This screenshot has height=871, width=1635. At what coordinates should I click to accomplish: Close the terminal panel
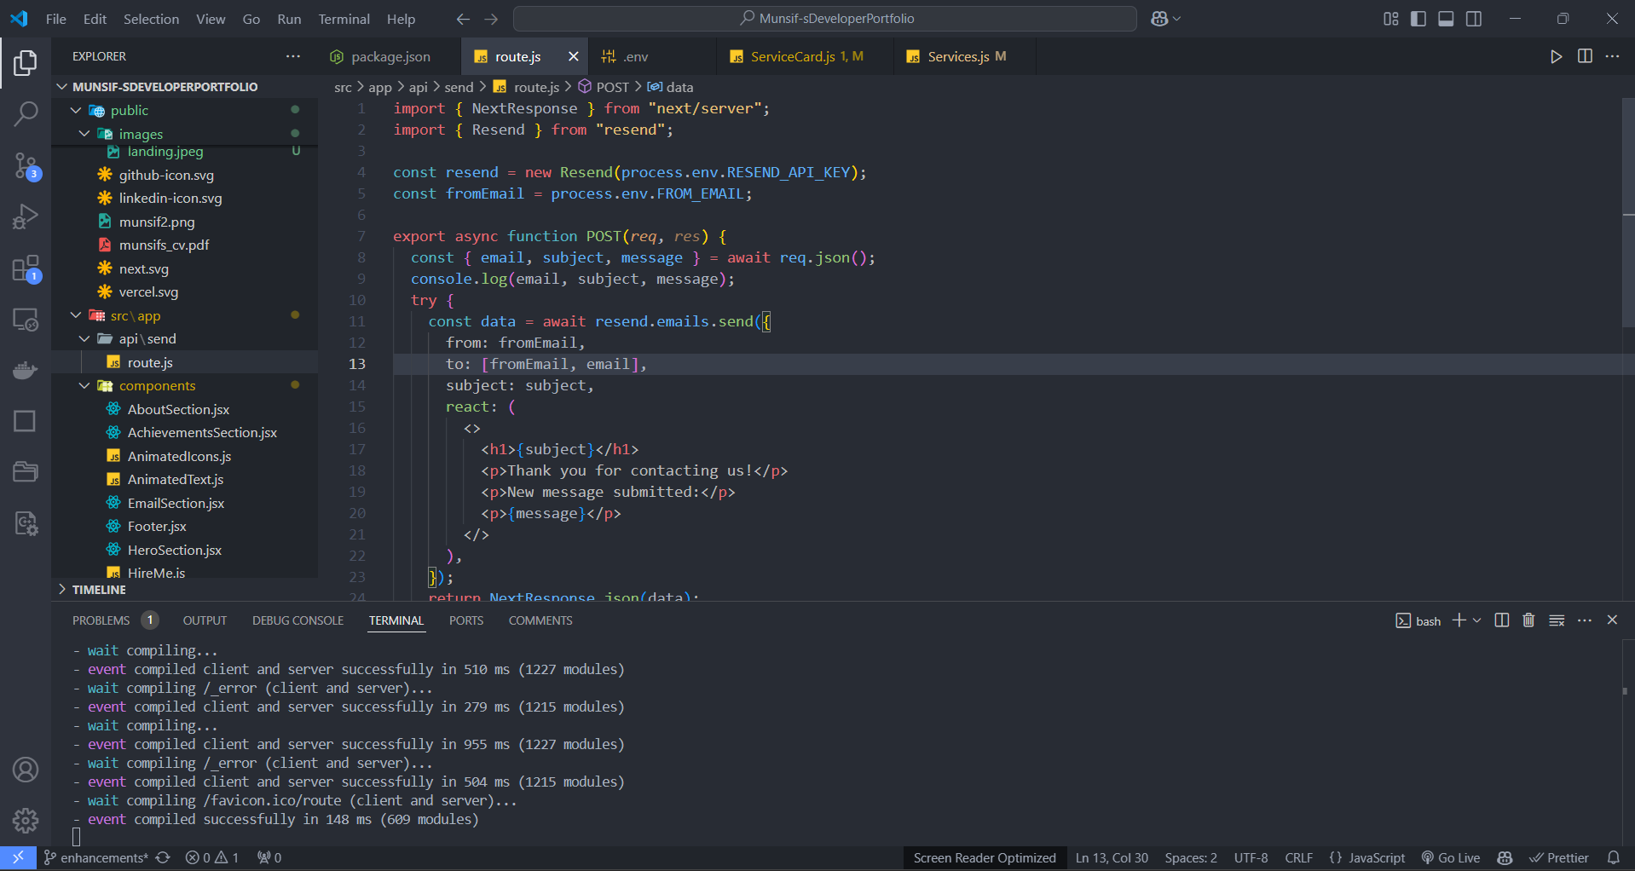click(1612, 620)
